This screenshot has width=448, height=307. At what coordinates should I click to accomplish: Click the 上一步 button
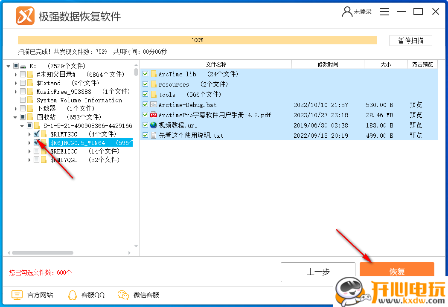[318, 272]
